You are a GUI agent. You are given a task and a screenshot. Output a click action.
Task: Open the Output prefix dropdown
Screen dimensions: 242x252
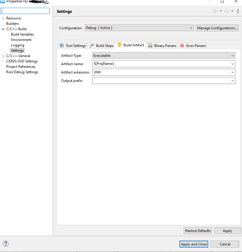(x=233, y=80)
